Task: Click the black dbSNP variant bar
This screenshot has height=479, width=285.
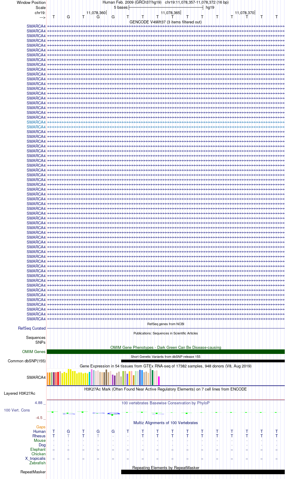Action: pyautogui.click(x=203, y=361)
